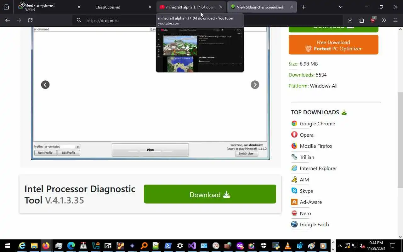Open Opera in Top Downloads
403x252 pixels.
pos(307,135)
